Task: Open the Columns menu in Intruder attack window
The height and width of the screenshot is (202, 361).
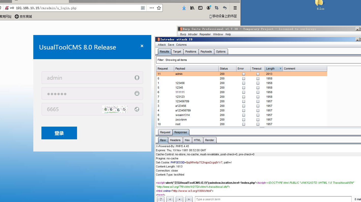Action: coord(181,45)
